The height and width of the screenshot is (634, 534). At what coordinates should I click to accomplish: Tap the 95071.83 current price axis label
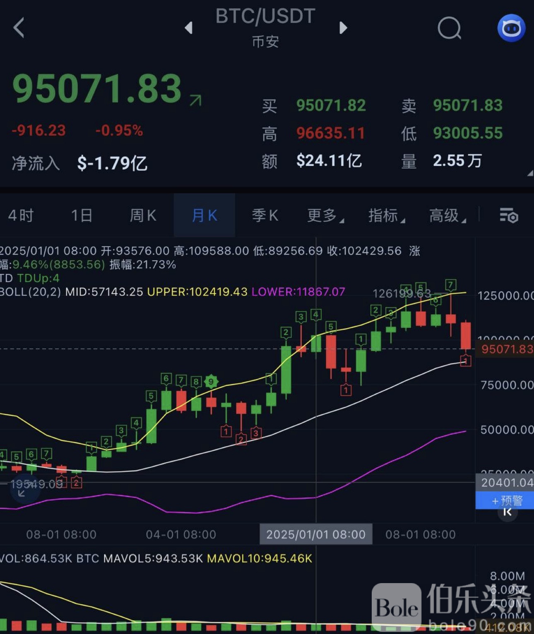click(506, 349)
